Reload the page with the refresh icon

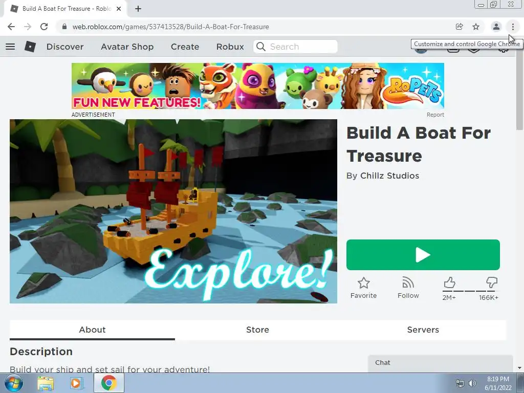(44, 27)
